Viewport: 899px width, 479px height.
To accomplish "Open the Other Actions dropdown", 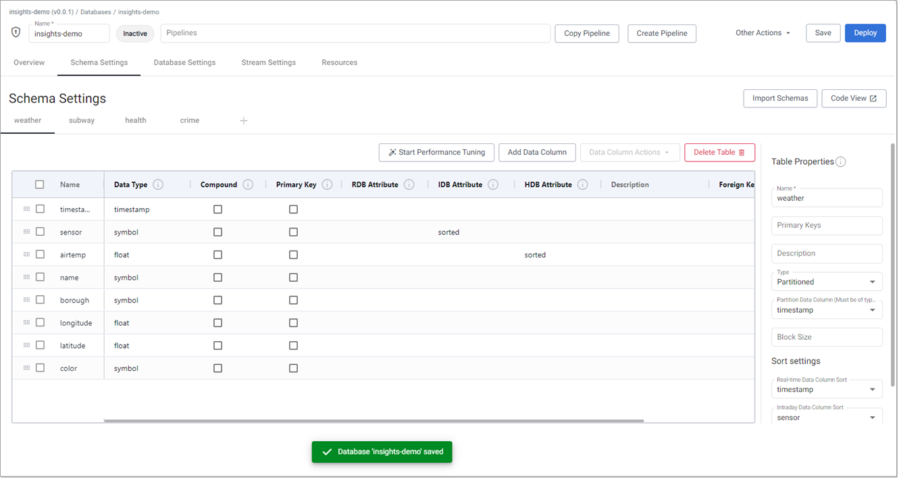I will tap(763, 32).
